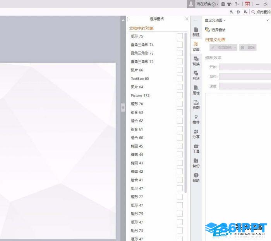This screenshot has height=241, width=271.
Task: Collapse the custom animation pane arrow icon
Action: tap(268, 20)
